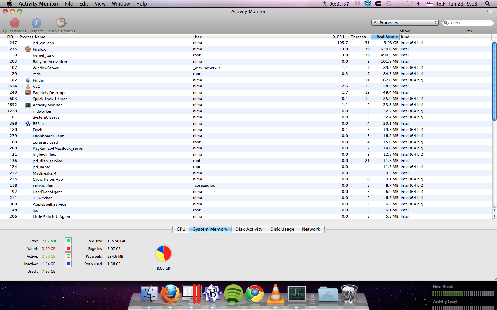Click the green Free memory color swatch

(68, 241)
